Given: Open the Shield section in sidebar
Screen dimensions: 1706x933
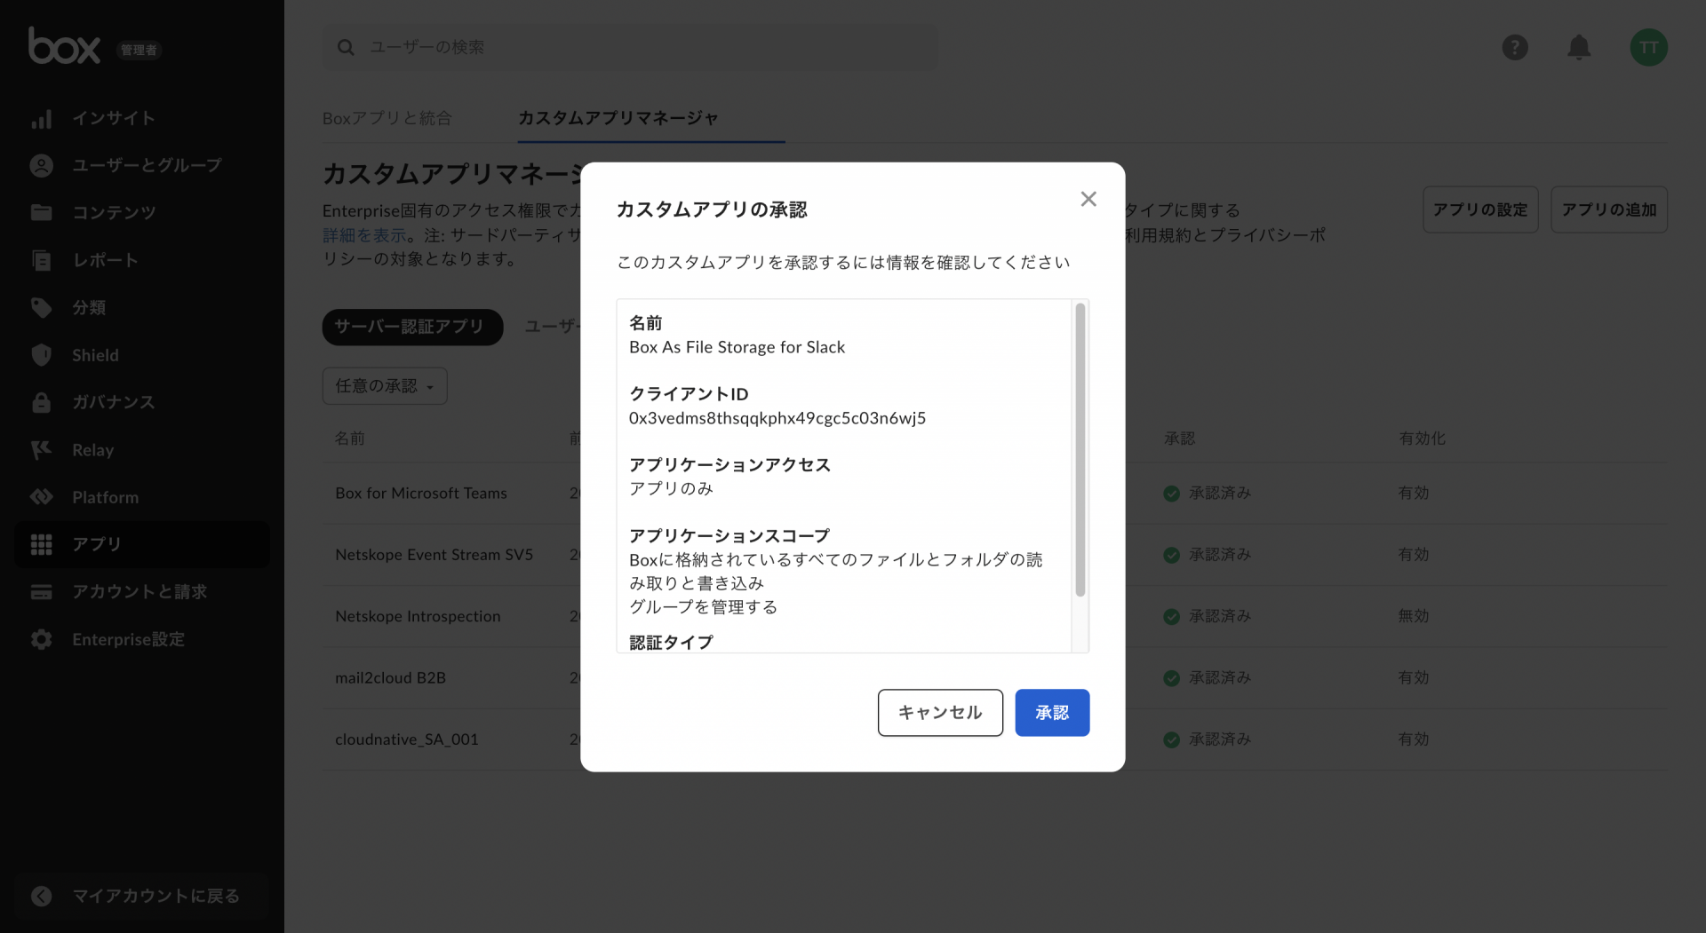Looking at the screenshot, I should 95,355.
